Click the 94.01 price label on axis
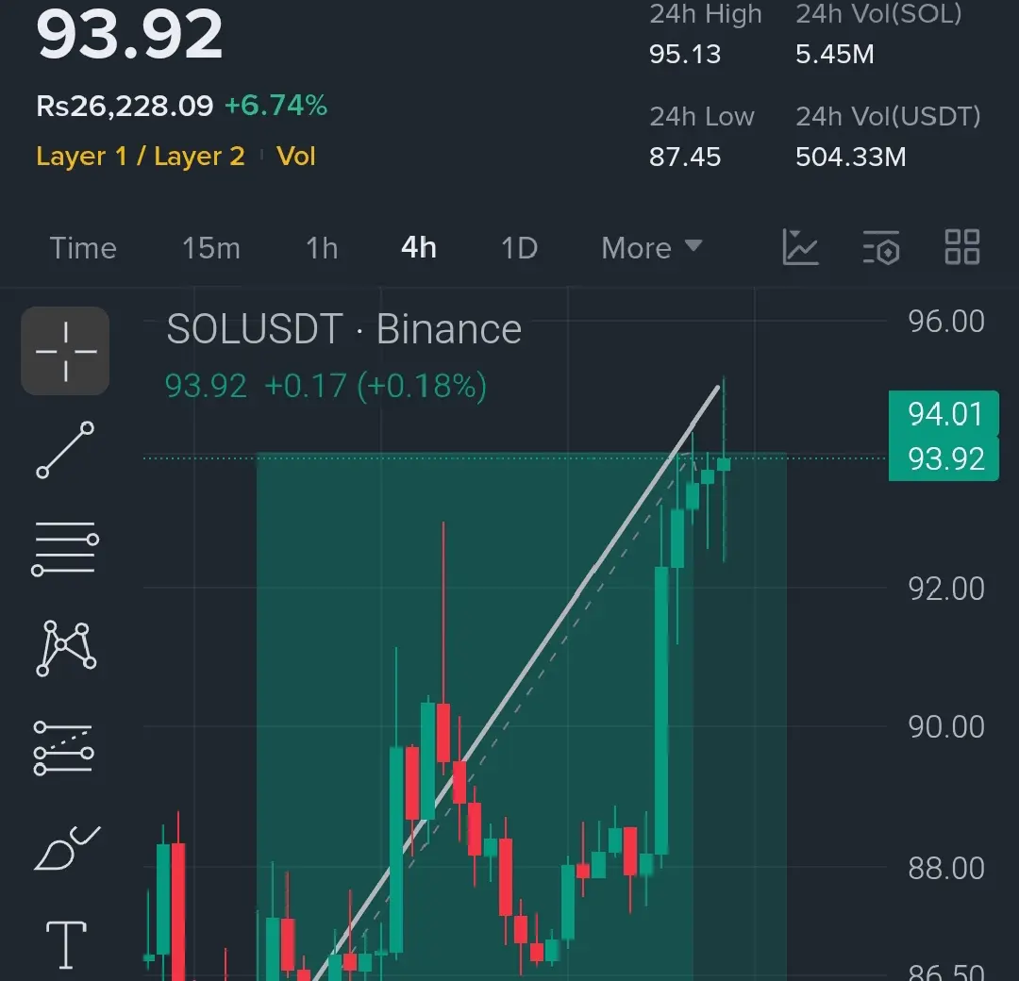The height and width of the screenshot is (981, 1019). coord(944,414)
